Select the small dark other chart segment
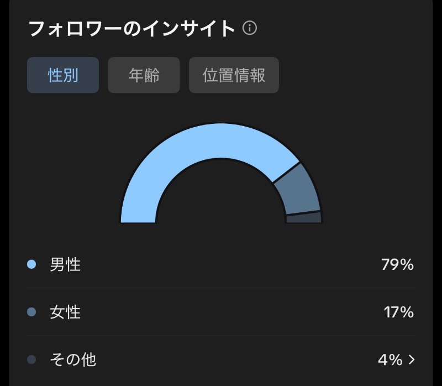Image resolution: width=442 pixels, height=386 pixels. (x=304, y=218)
